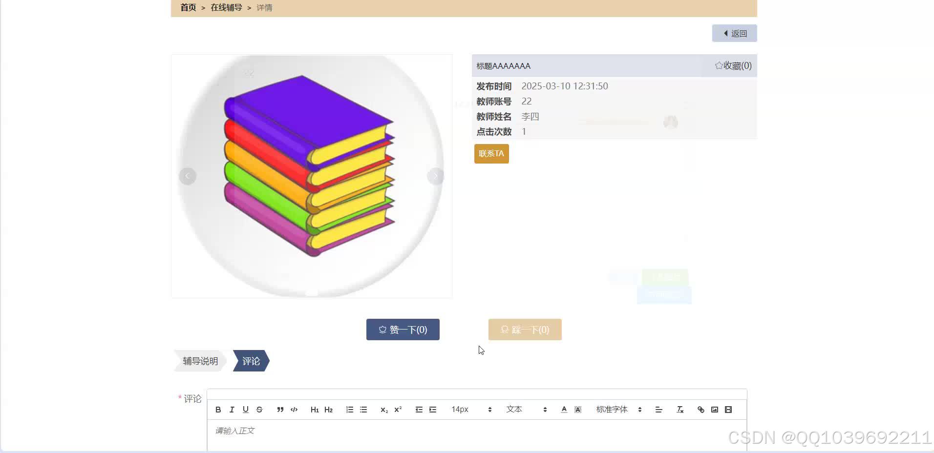Toggle italic formatting in the comment editor

tap(232, 410)
